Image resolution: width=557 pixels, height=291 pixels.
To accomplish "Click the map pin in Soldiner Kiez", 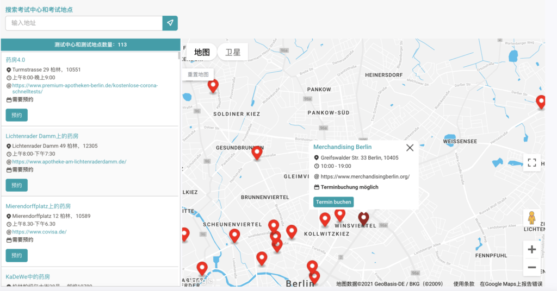I will [x=213, y=85].
